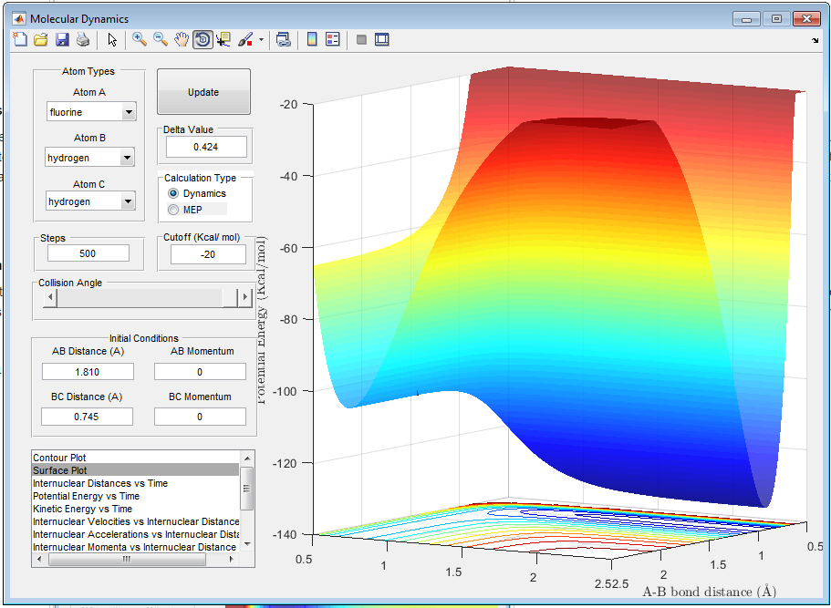Image resolution: width=831 pixels, height=608 pixels.
Task: Open the Atom B hydrogen dropdown
Action: click(x=128, y=158)
